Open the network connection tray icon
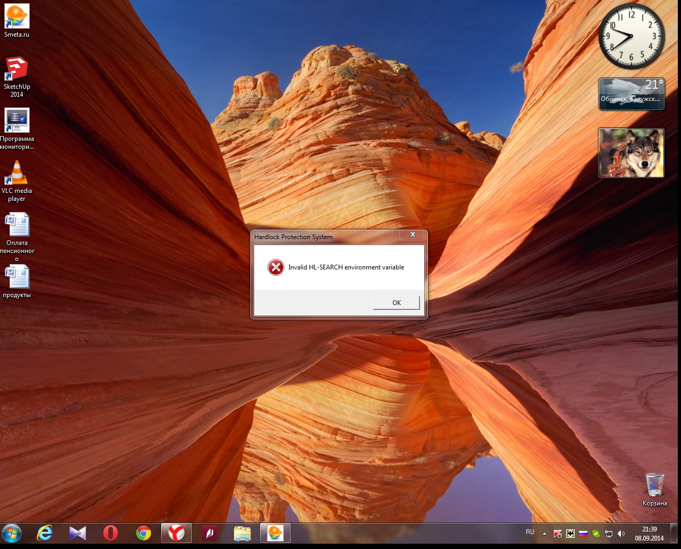681x549 pixels. tap(609, 534)
